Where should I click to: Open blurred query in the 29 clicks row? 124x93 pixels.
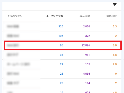18,64
